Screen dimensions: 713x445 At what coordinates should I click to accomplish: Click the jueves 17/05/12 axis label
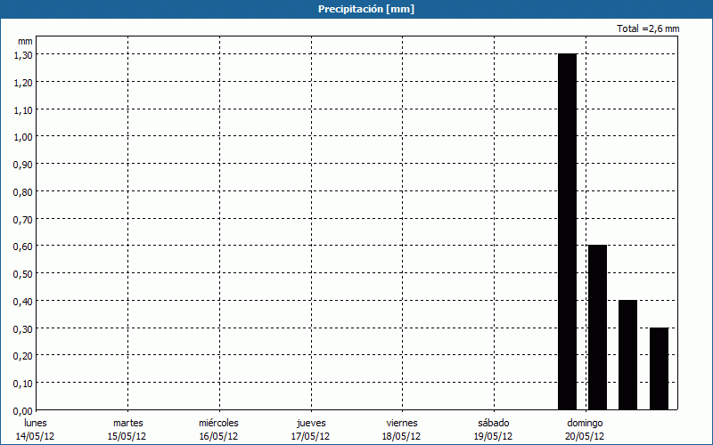coord(310,429)
